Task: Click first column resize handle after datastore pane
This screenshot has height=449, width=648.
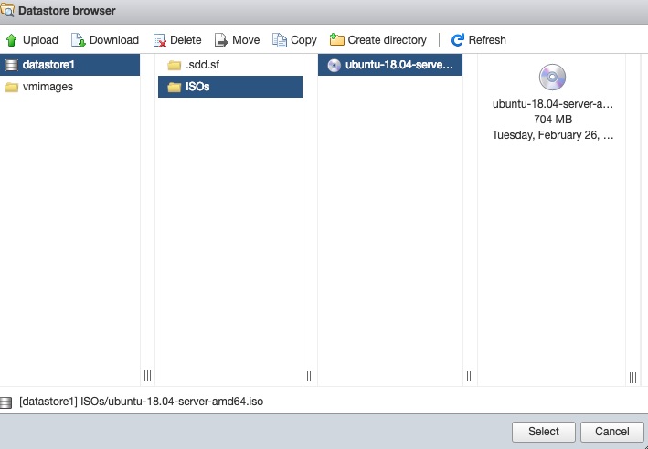Action: (147, 375)
